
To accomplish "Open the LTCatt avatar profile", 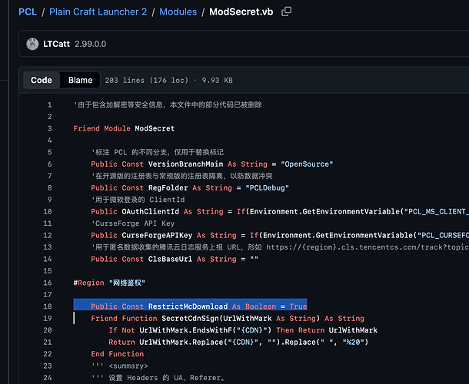I will [32, 44].
